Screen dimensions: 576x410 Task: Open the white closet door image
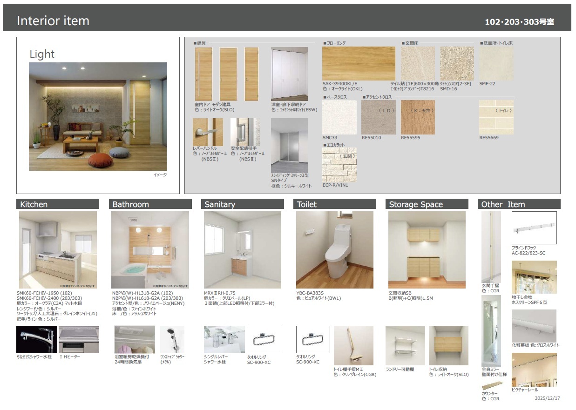[289, 74]
